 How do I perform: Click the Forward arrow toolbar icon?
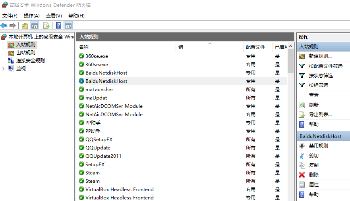pyautogui.click(x=13, y=26)
